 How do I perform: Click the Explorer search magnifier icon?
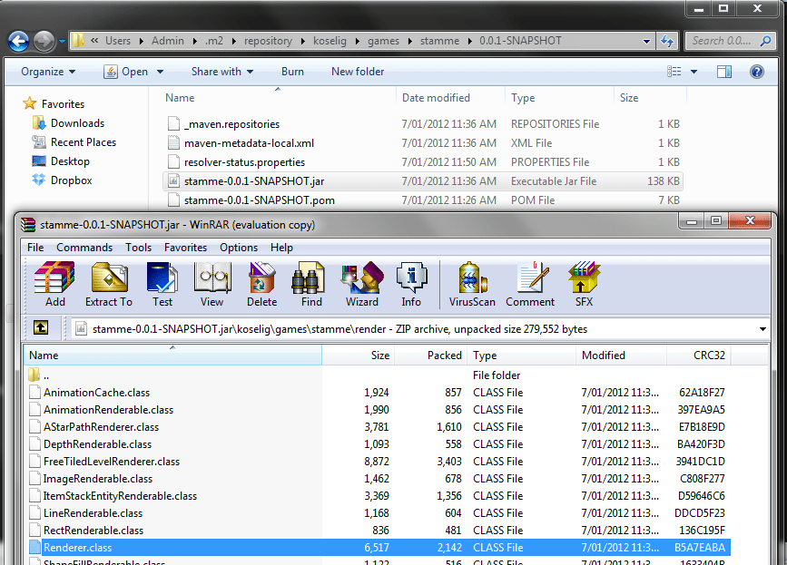pos(765,41)
